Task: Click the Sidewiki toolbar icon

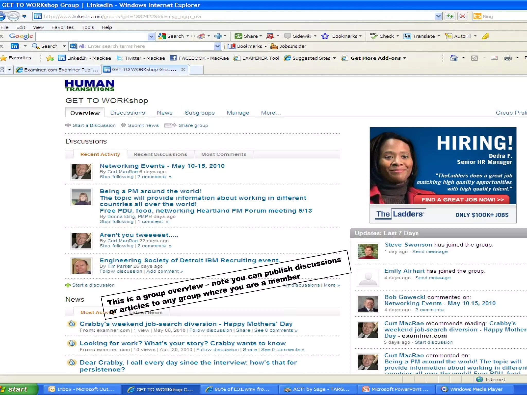Action: click(x=287, y=36)
